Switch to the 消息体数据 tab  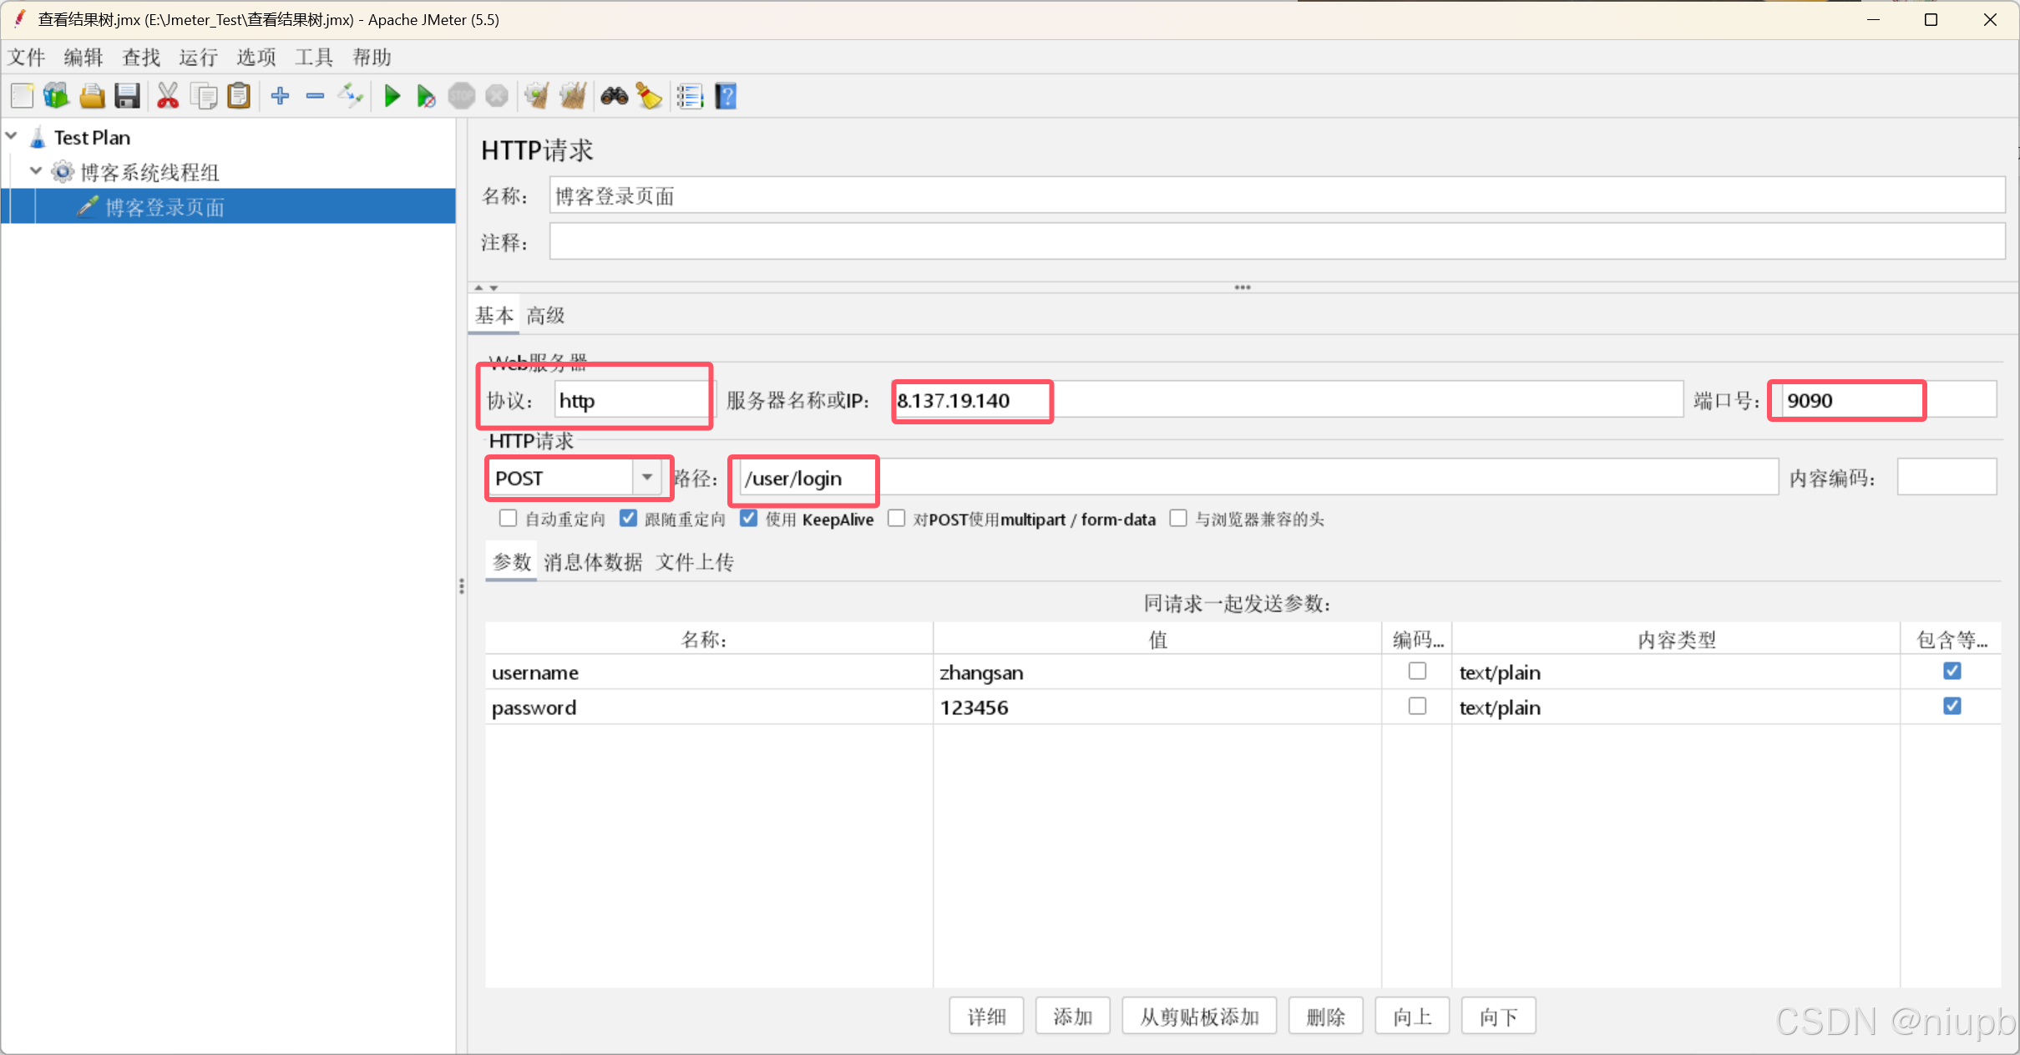click(593, 562)
